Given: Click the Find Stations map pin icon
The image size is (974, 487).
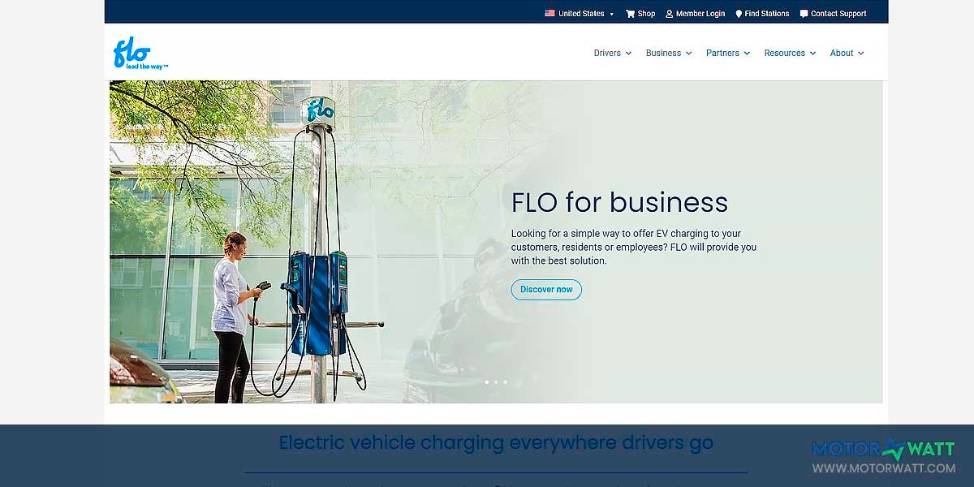Looking at the screenshot, I should [739, 13].
